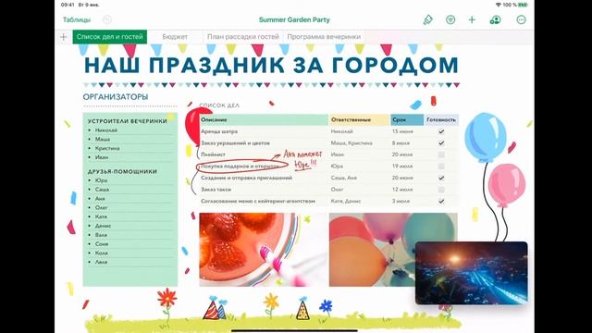Select the 19 июля deadline cell
This screenshot has height=333, width=592.
pos(407,166)
